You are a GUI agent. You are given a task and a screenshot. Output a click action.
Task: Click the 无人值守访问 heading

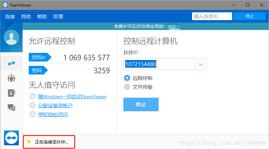click(52, 85)
